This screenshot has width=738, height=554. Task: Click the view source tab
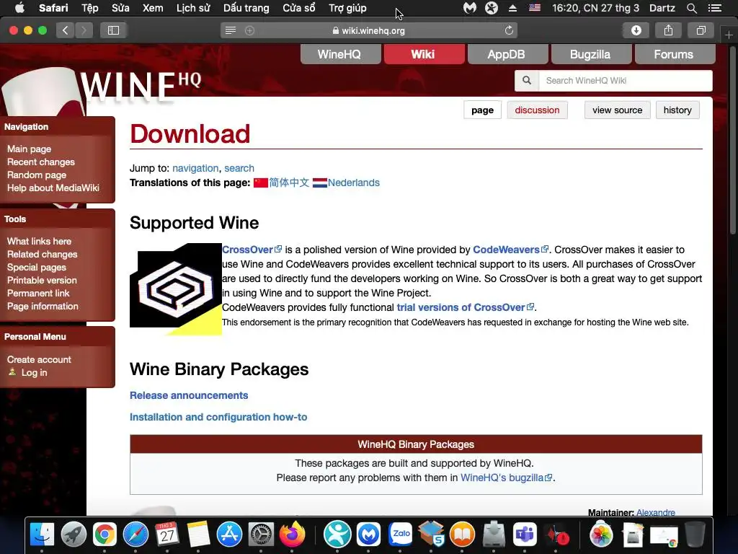(x=617, y=110)
